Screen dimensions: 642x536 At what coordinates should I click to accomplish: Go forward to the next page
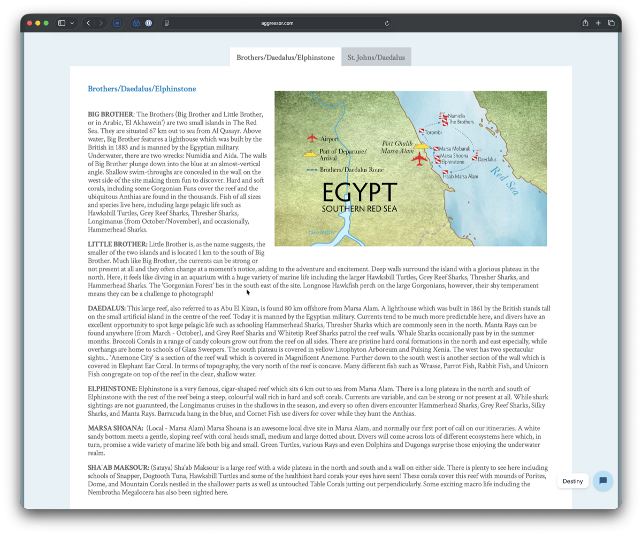coord(101,23)
